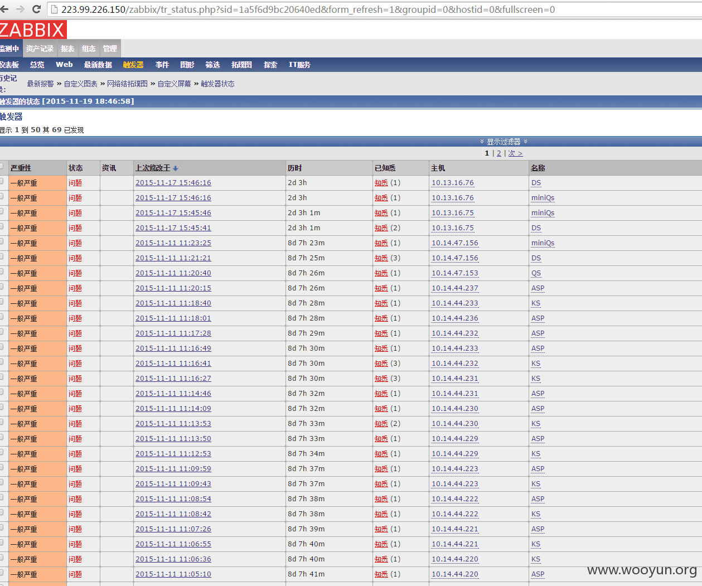The image size is (702, 586).
Task: Open the 管理 main tab
Action: coord(110,49)
